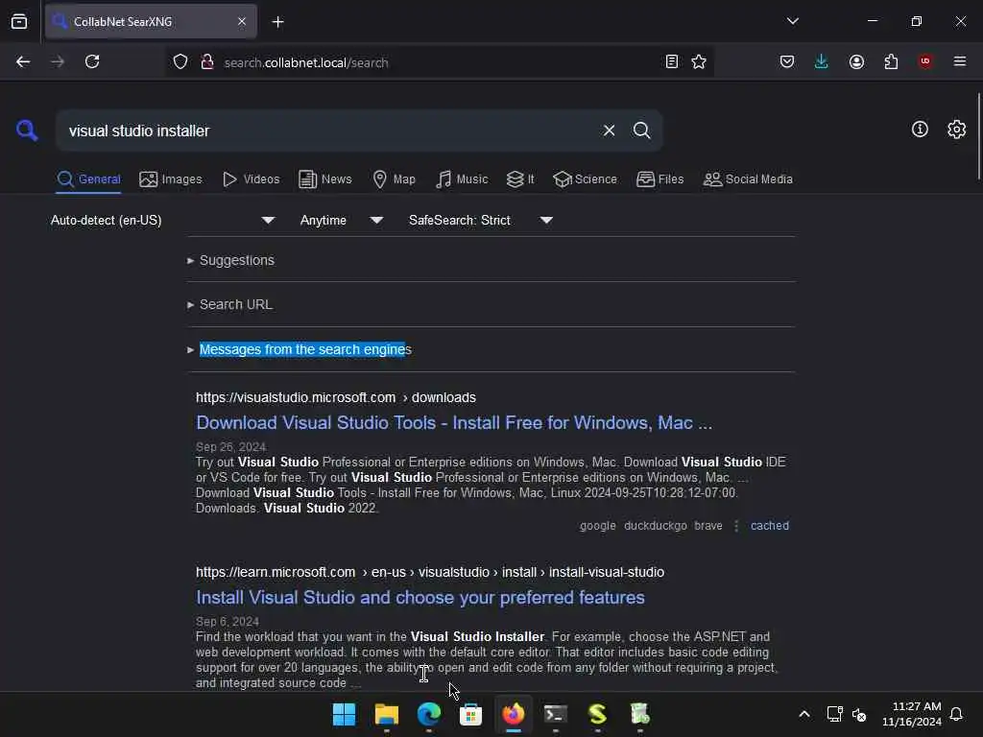Open Microsoft Store from taskbar
This screenshot has width=983, height=737.
[x=470, y=714]
